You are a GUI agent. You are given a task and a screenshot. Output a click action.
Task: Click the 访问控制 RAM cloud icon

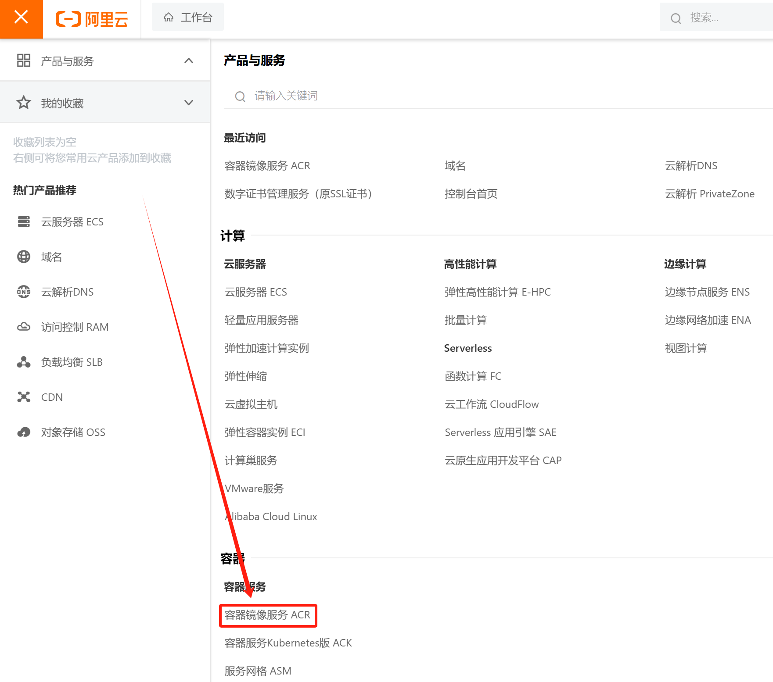pos(24,327)
